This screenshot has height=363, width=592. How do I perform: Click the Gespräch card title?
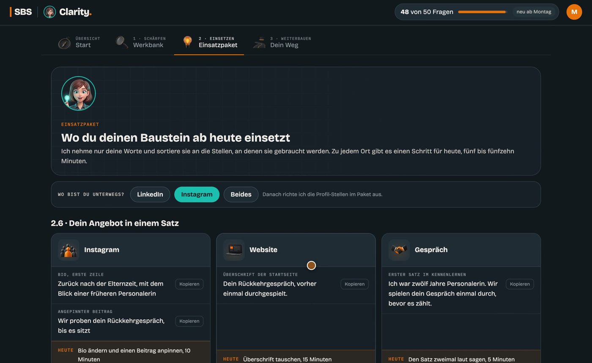(431, 250)
